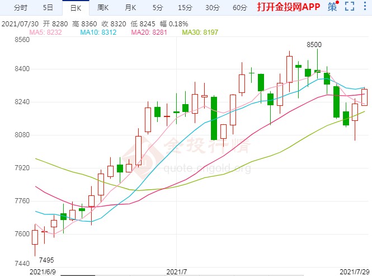Click the fullscreen expand icon
Viewport: 372px width, 276px height.
(x=350, y=7)
